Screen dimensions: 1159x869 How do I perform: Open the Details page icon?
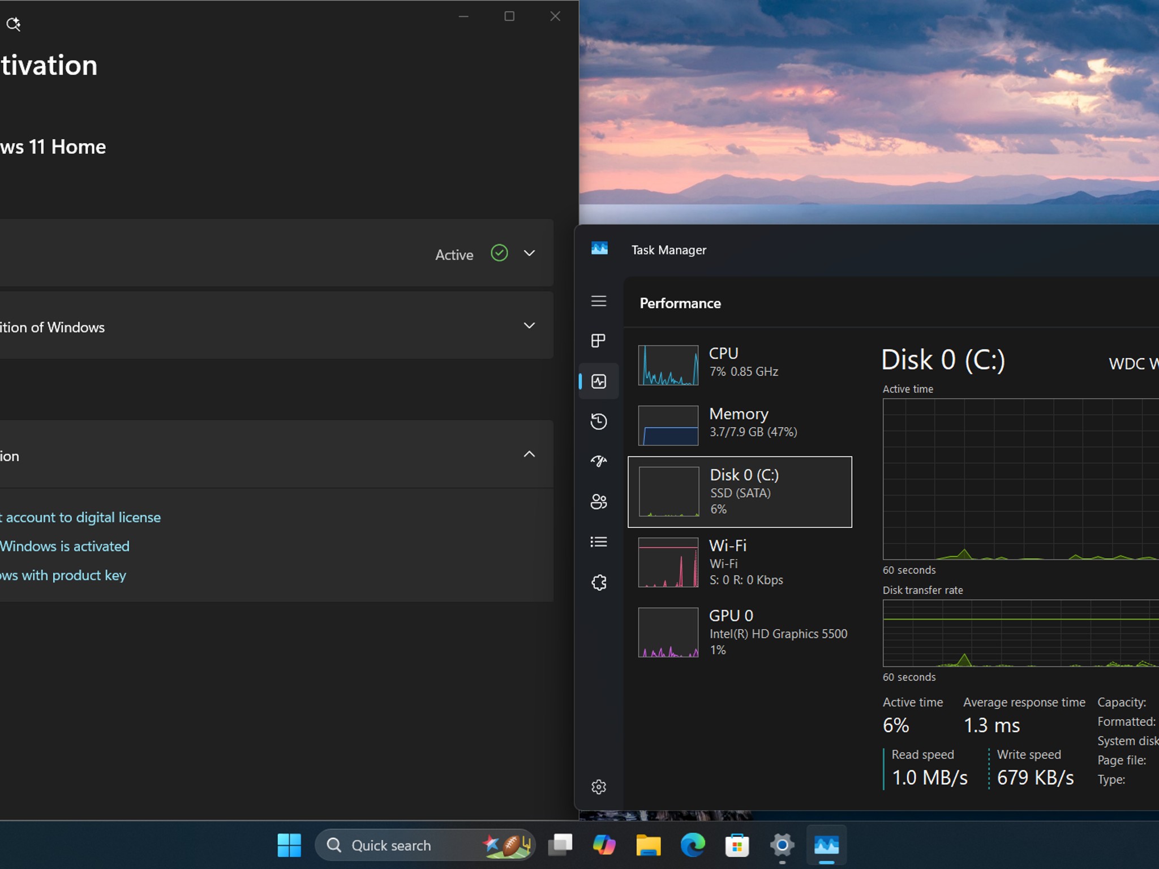click(599, 542)
